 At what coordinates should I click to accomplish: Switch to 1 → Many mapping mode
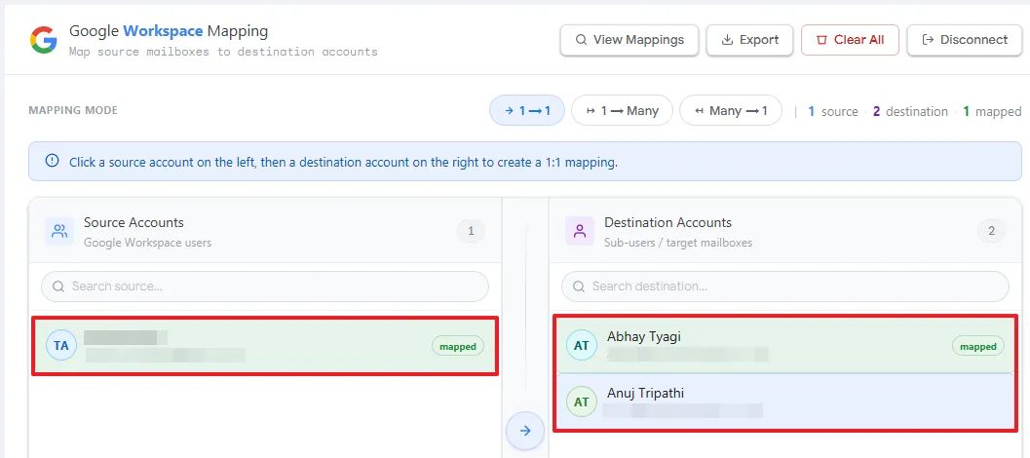point(622,111)
